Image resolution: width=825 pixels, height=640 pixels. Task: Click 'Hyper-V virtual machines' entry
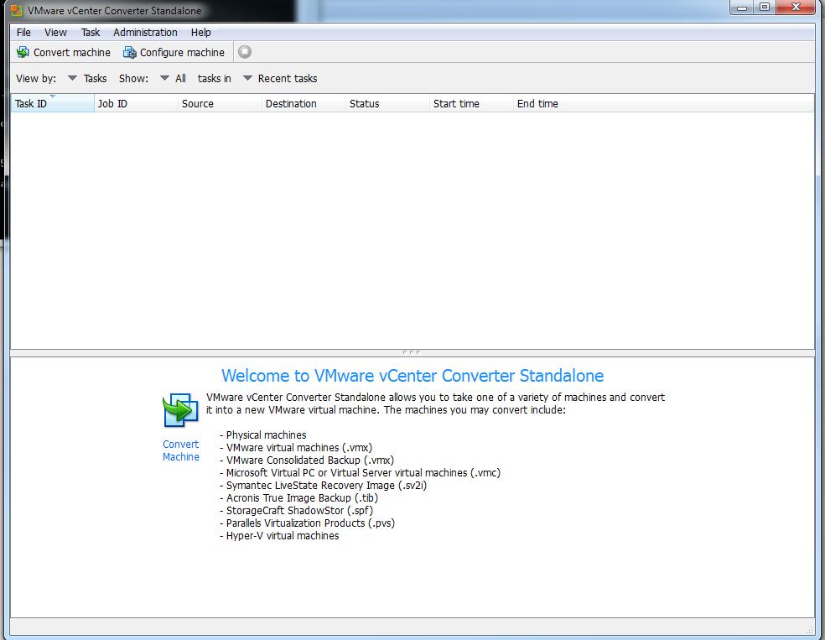coord(279,536)
